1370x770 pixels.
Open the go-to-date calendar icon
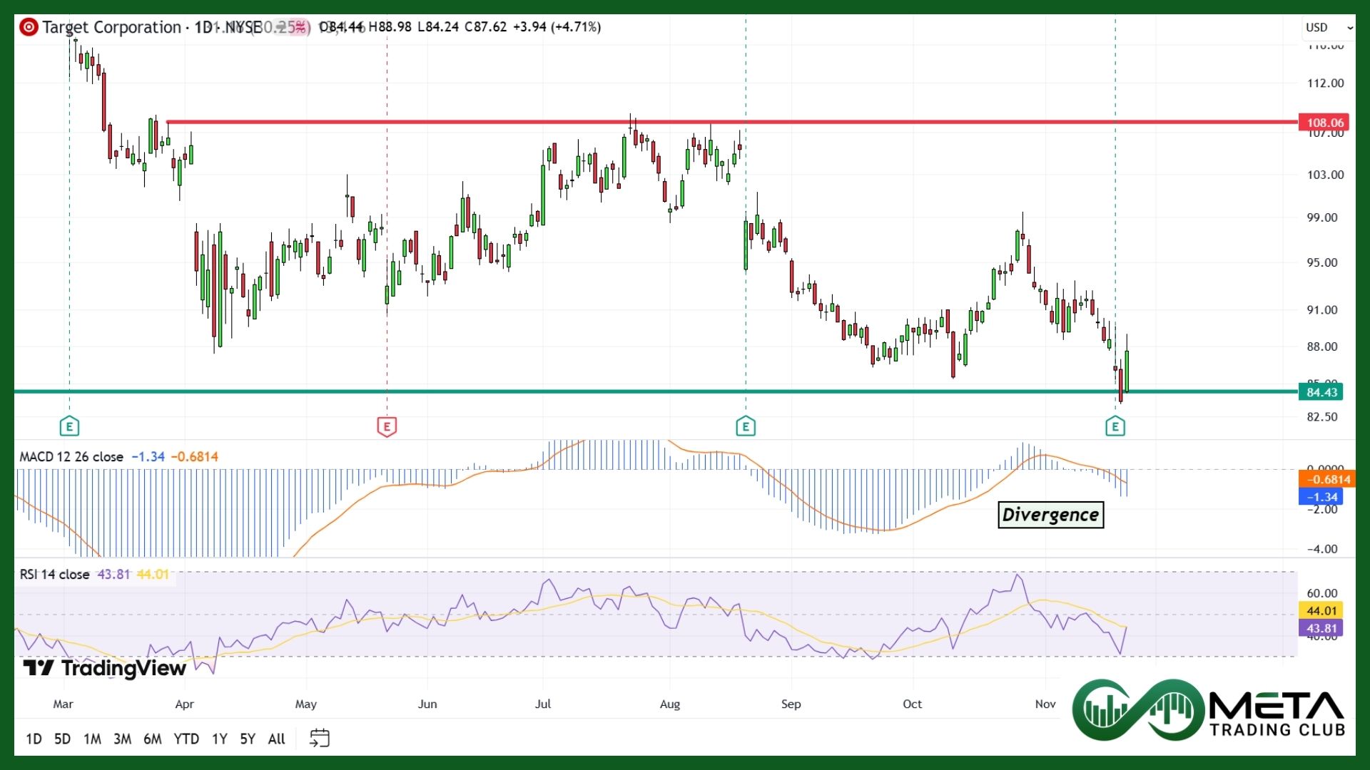[319, 739]
